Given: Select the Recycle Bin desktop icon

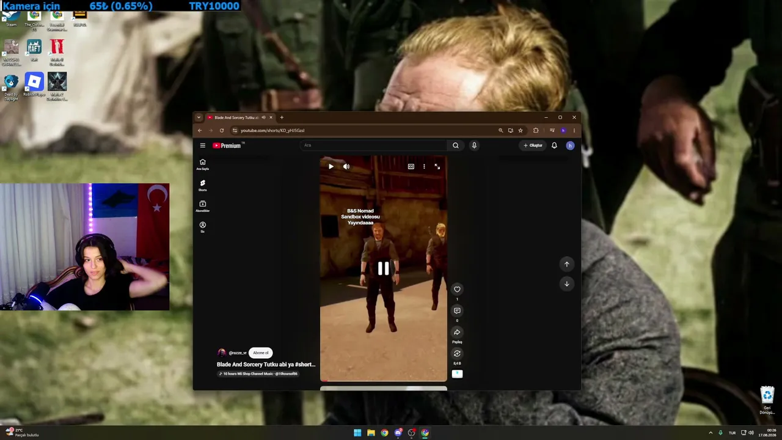Looking at the screenshot, I should pos(767,400).
